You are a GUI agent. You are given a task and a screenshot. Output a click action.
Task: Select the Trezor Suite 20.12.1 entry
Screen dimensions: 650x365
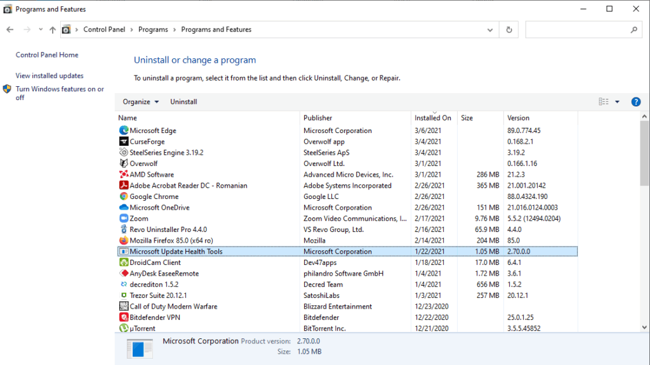[158, 295]
